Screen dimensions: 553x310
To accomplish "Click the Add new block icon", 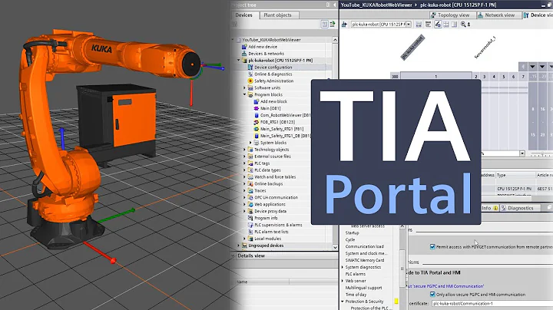I will point(257,101).
